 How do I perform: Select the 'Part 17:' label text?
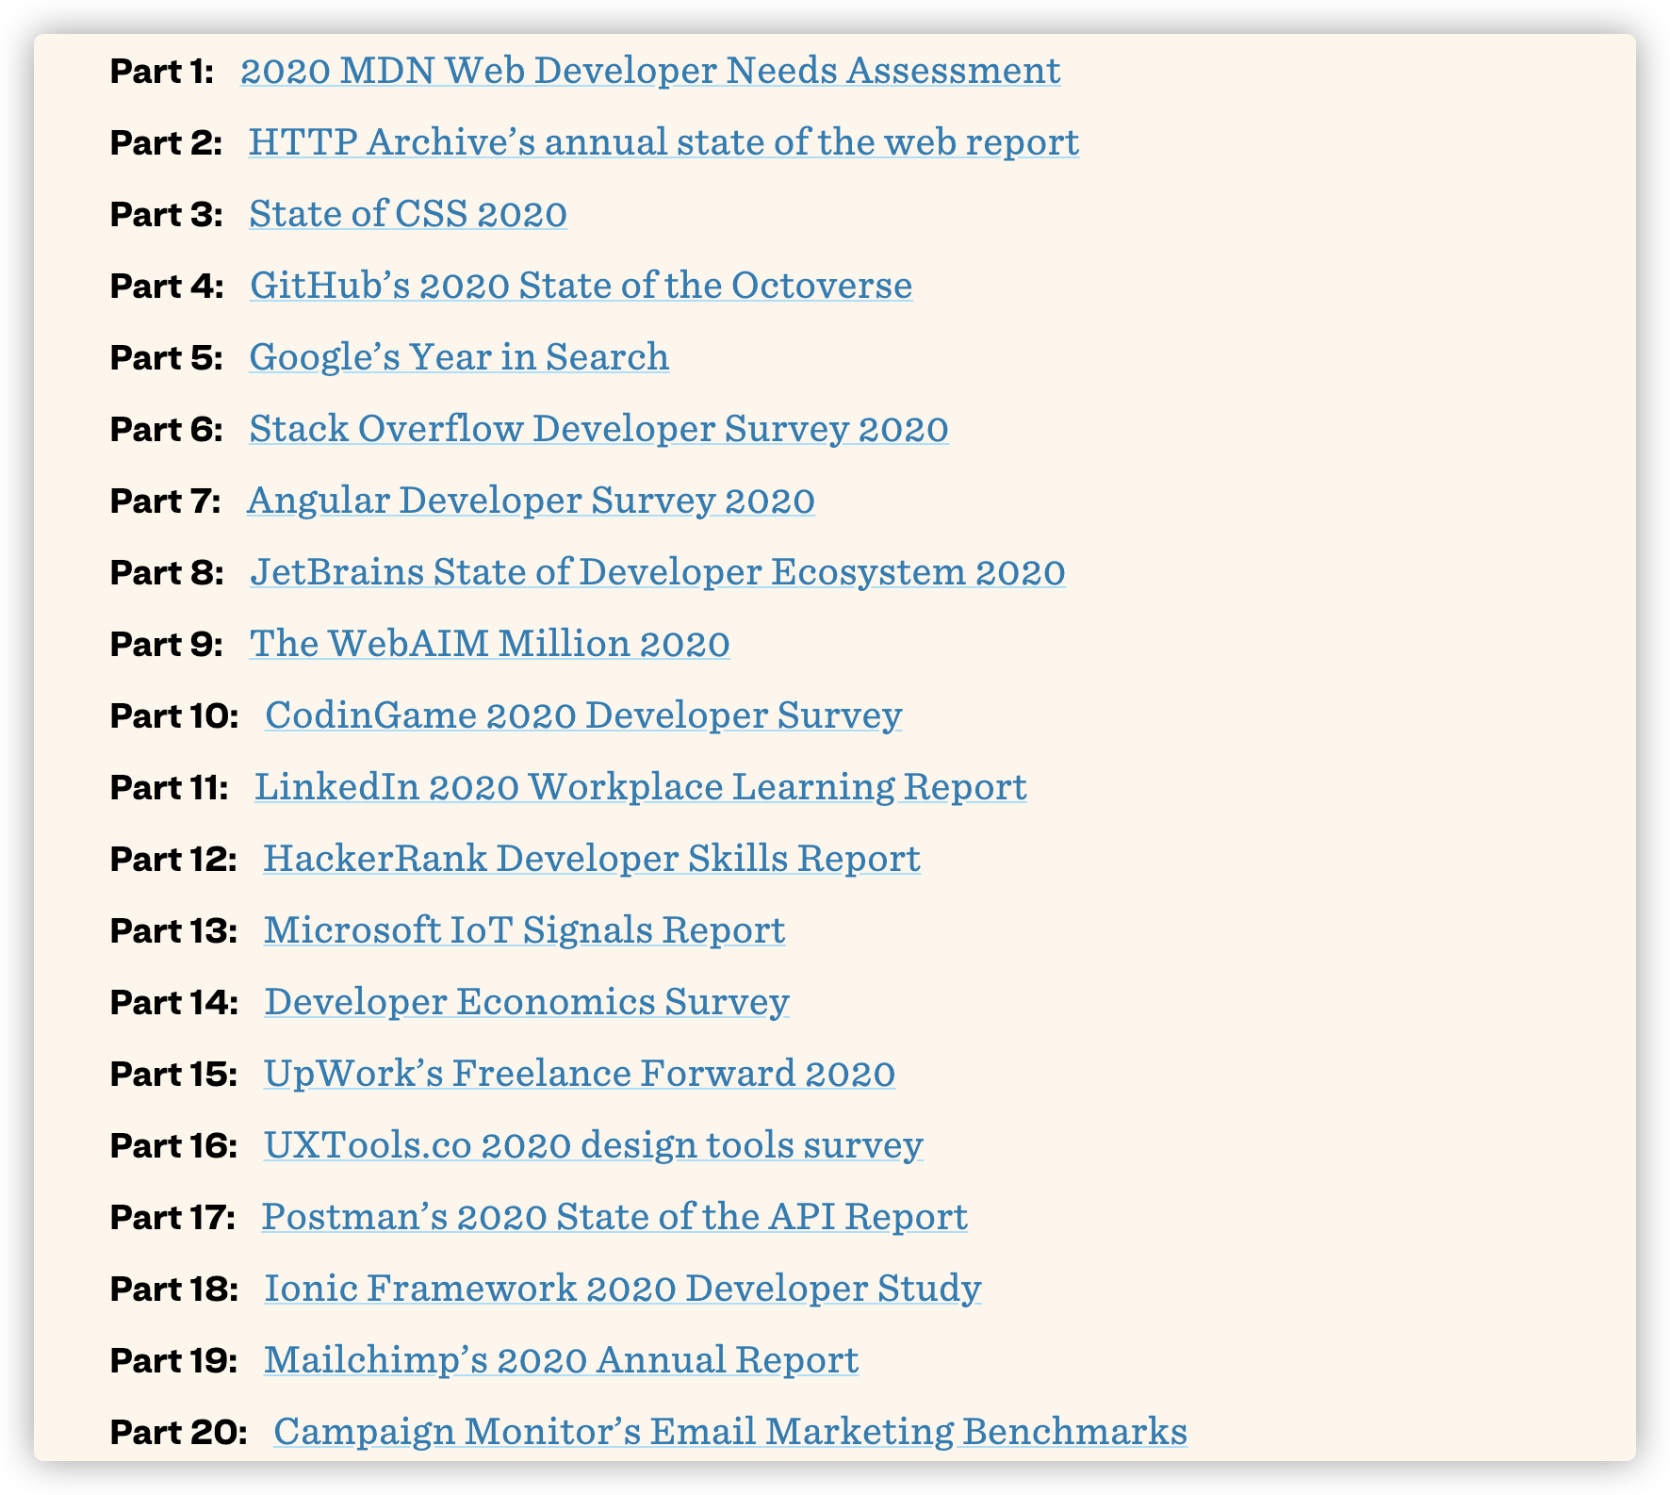172,1217
